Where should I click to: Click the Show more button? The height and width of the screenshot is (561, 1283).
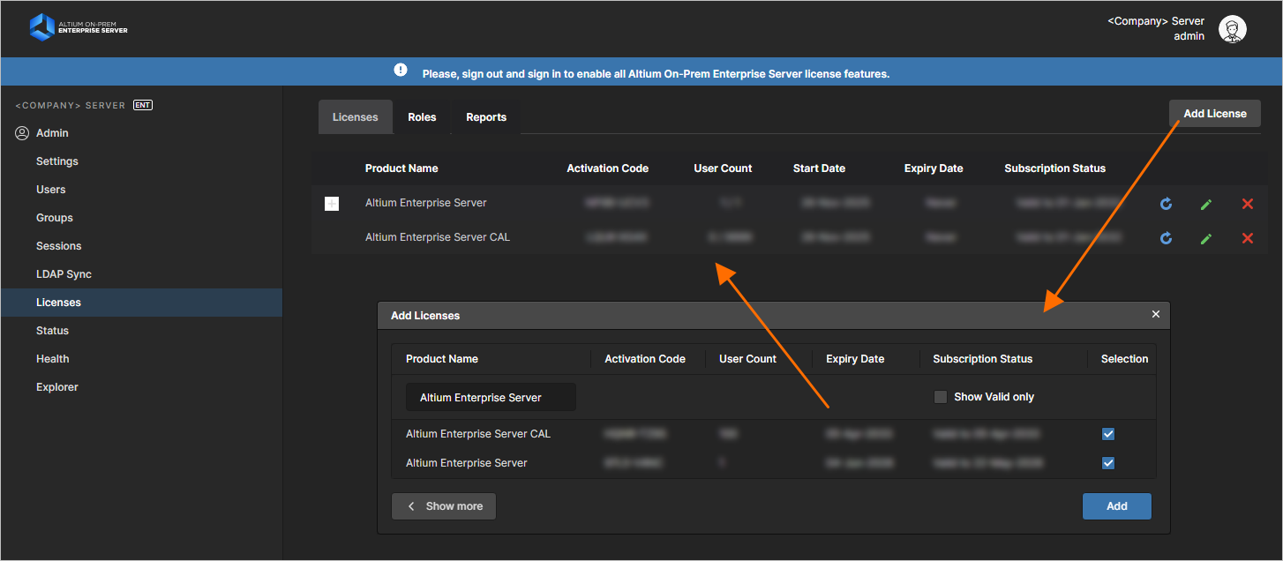coord(444,506)
